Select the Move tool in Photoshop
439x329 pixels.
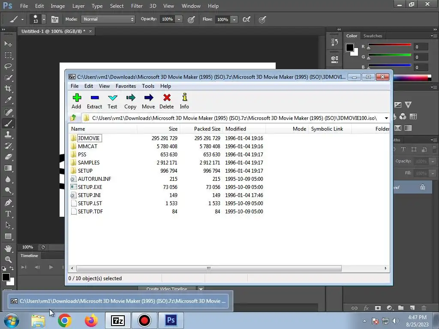[8, 44]
